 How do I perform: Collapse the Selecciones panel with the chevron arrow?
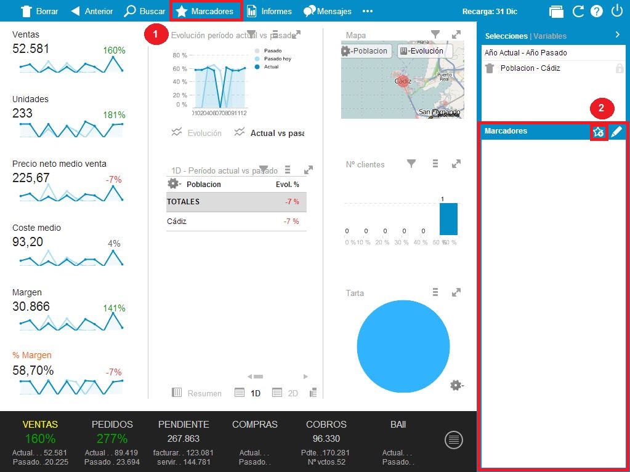click(617, 35)
